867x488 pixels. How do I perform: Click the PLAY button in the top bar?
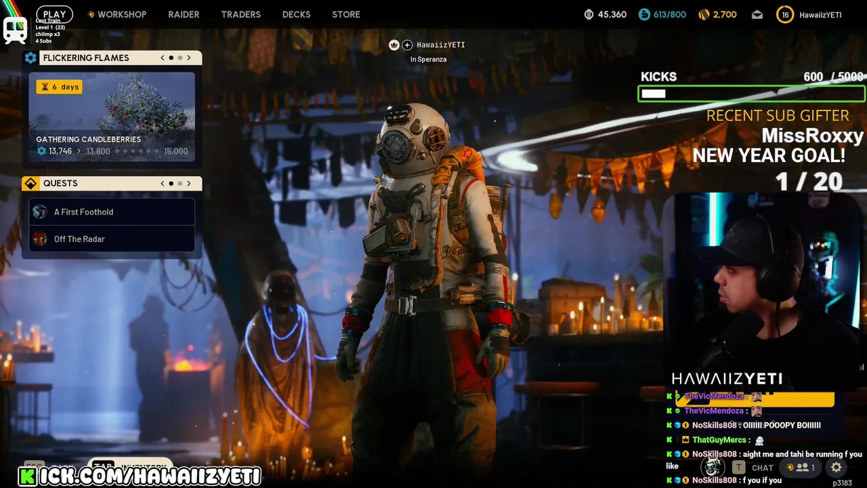pos(54,14)
